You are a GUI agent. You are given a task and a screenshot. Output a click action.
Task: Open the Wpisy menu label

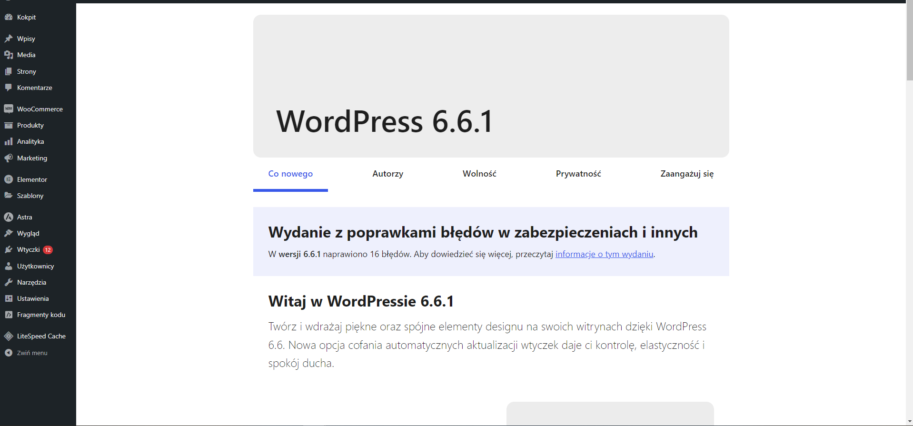[x=26, y=39]
